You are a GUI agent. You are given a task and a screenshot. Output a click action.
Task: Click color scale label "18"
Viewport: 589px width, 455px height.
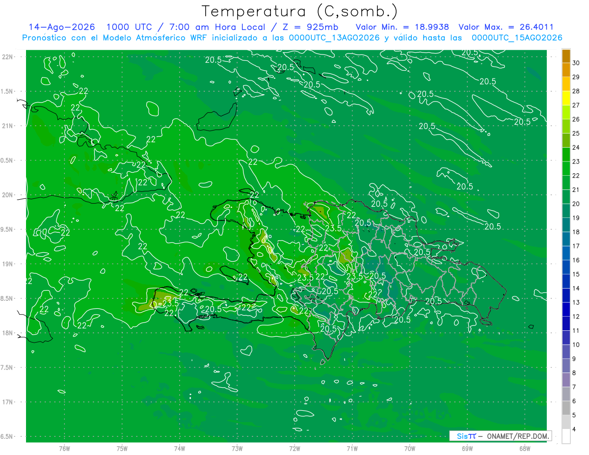coord(576,232)
